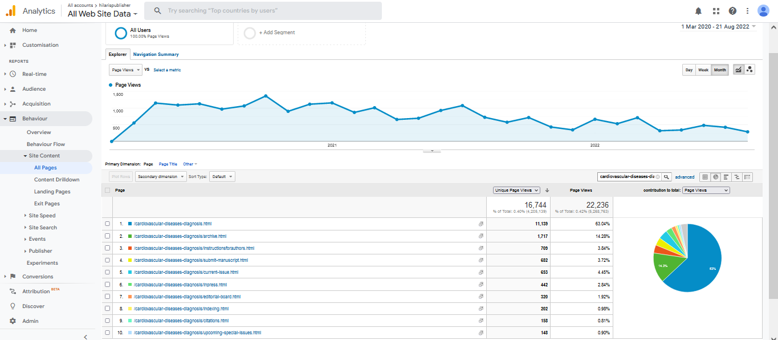Select the pie chart percentage view icon
Screen dimensions: 778x340
(x=716, y=177)
